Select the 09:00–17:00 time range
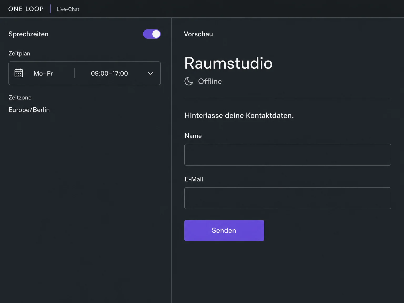Viewport: 404px width, 303px height. 109,73
